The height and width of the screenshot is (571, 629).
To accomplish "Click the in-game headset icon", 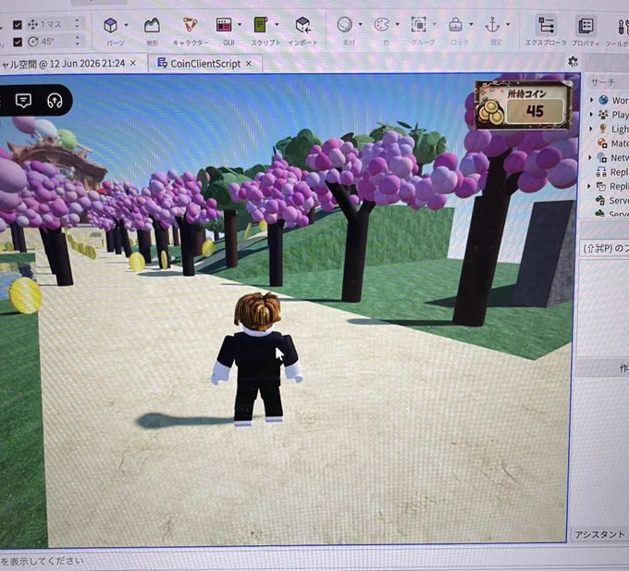I will tap(55, 101).
